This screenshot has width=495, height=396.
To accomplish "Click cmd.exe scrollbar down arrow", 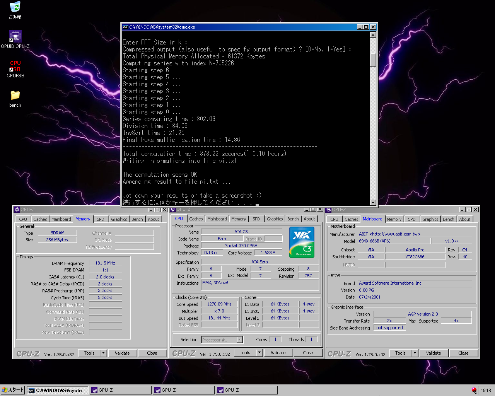I will [x=373, y=203].
